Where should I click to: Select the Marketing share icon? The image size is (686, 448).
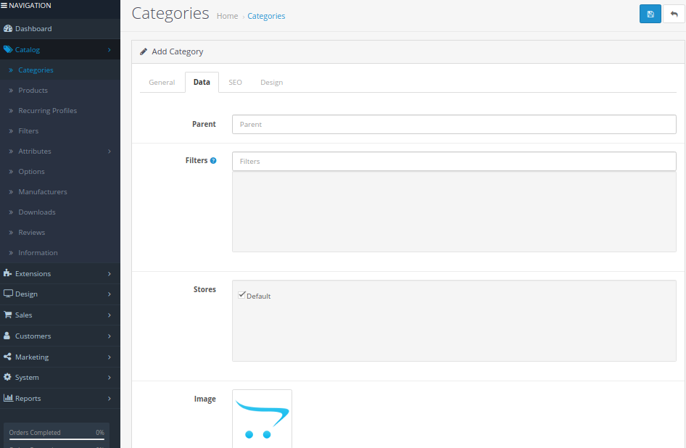pyautogui.click(x=7, y=356)
